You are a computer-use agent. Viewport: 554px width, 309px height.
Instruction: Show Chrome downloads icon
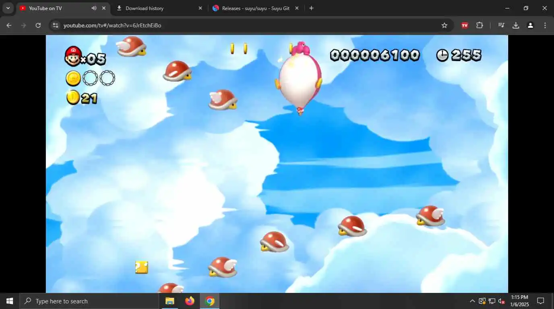tap(516, 25)
